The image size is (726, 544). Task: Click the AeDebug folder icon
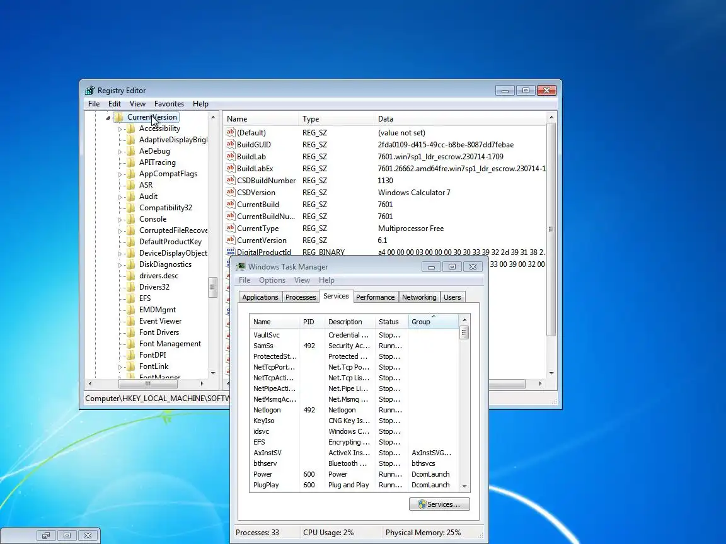click(x=131, y=151)
